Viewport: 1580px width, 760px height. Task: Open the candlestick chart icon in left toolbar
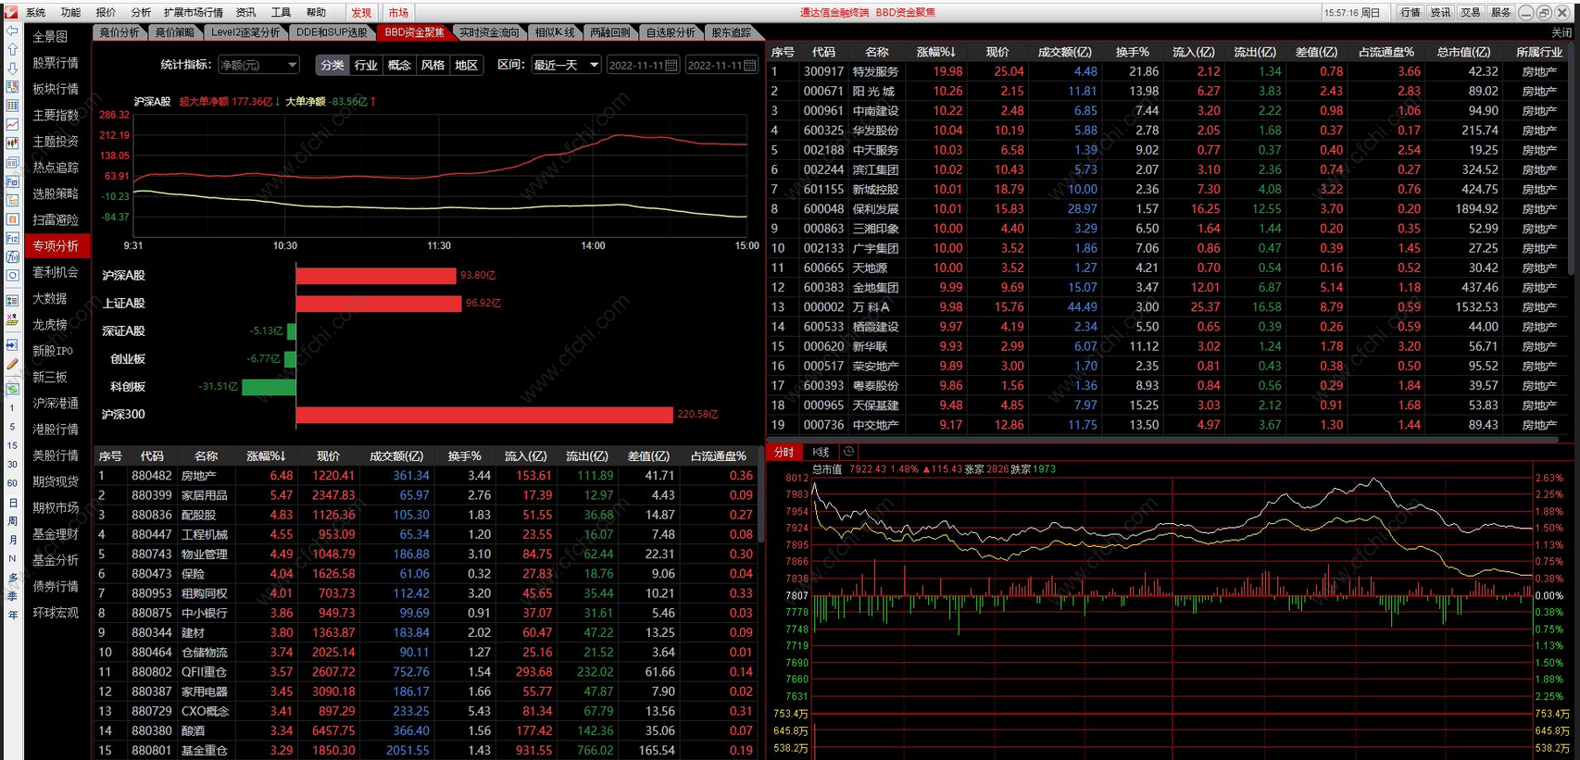[x=12, y=143]
